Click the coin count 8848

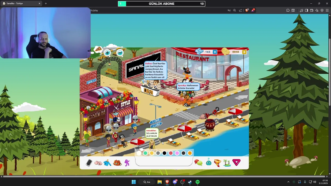pos(236,52)
